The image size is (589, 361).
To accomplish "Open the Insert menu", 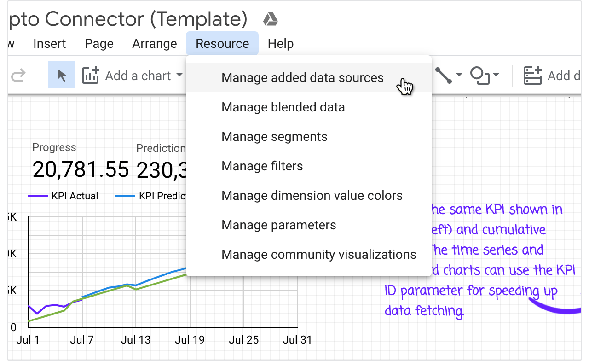I will tap(50, 44).
